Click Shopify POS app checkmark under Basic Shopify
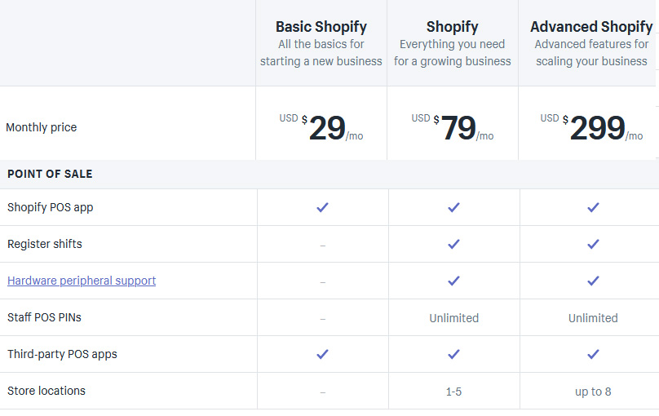Image resolution: width=659 pixels, height=416 pixels. 322,207
